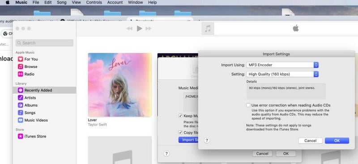The width and height of the screenshot is (358, 164).
Task: Open the Edit menu
Action: 48,3
